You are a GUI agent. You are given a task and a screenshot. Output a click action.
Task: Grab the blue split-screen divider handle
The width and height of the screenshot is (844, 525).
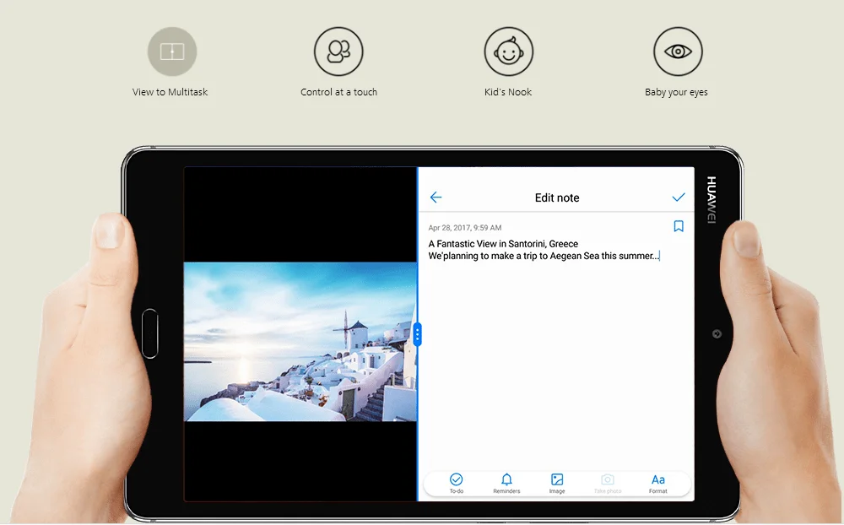click(x=418, y=335)
